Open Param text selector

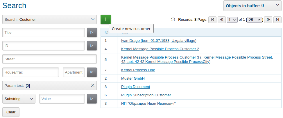[x=49, y=85]
